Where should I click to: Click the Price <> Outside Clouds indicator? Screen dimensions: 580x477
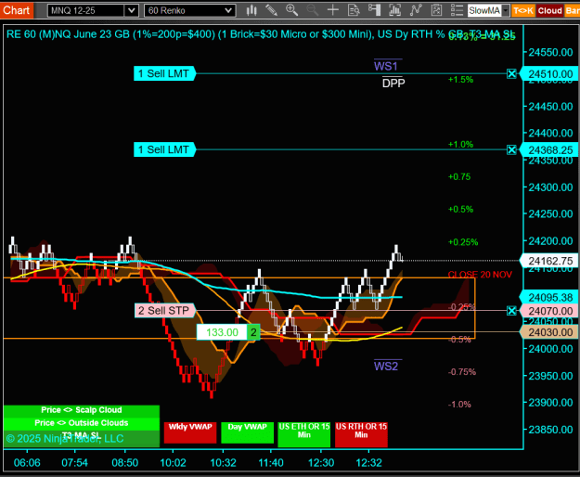(82, 423)
